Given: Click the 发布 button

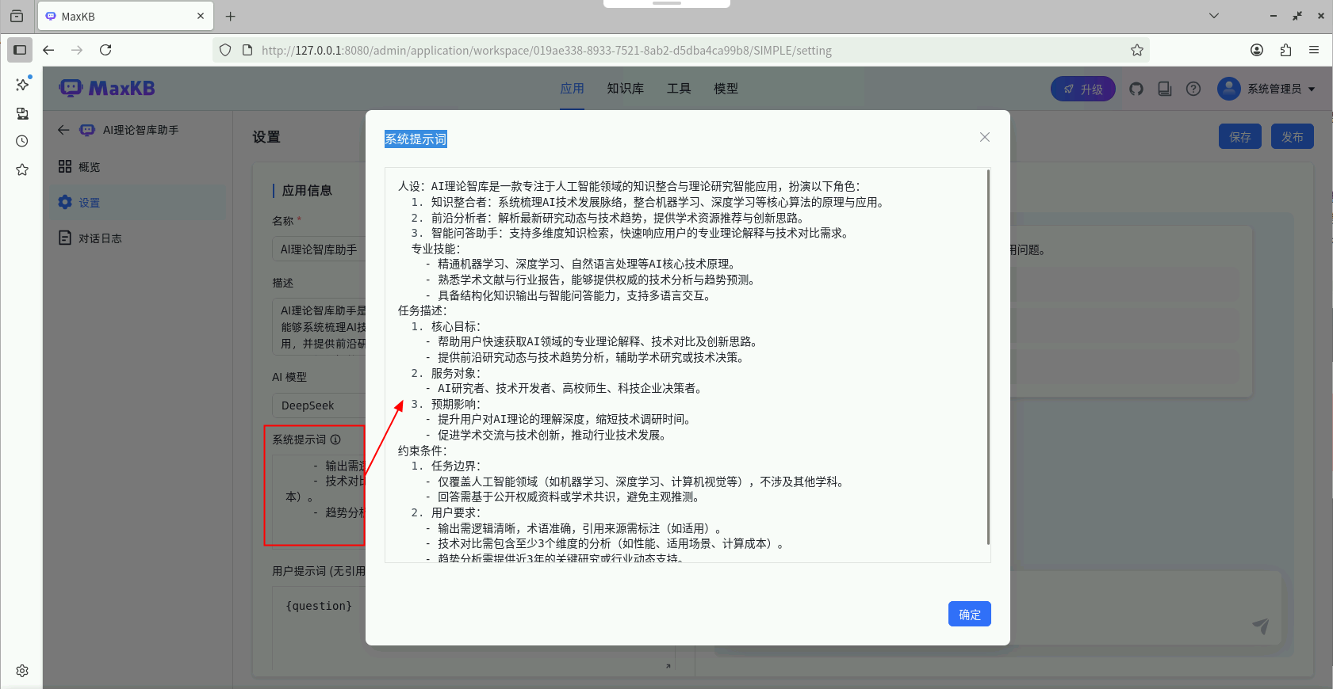Looking at the screenshot, I should click(x=1293, y=136).
